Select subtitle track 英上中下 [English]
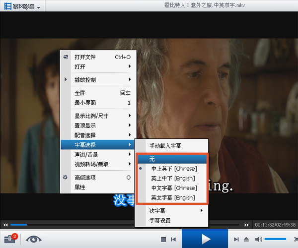 click(x=172, y=178)
